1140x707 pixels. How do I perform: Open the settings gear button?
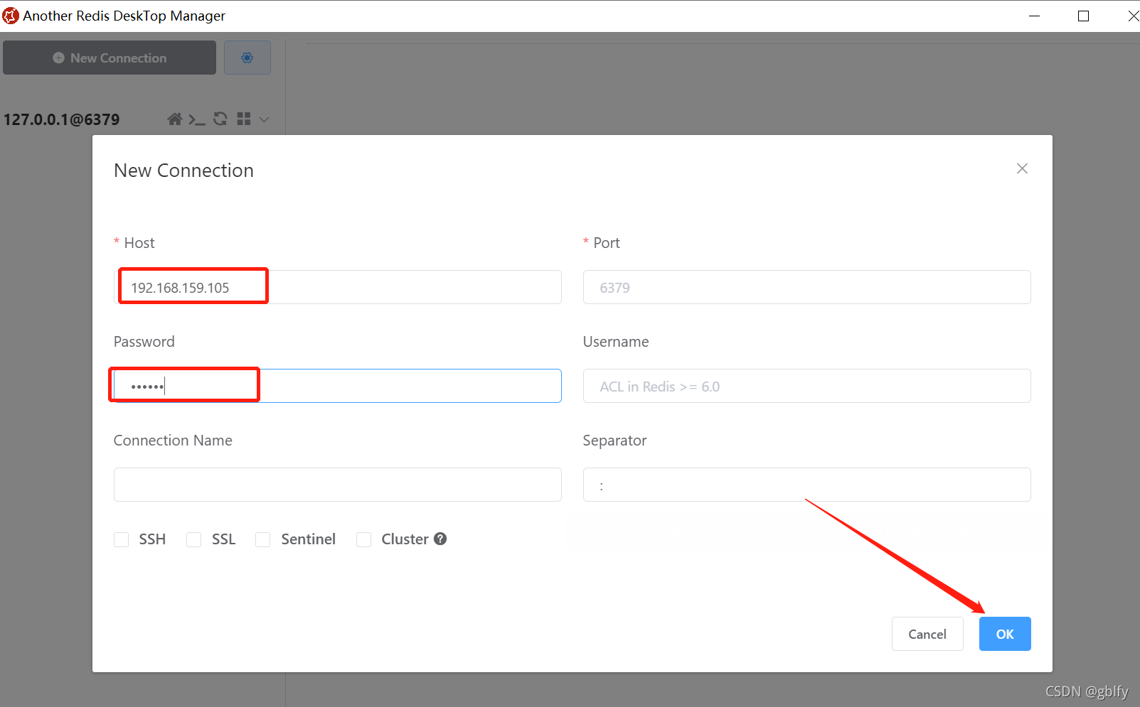tap(247, 58)
